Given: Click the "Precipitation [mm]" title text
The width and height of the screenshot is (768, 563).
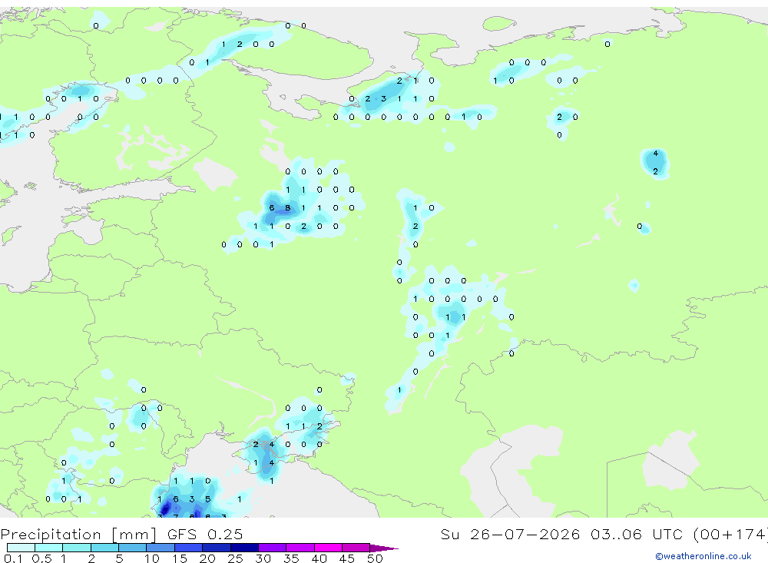Looking at the screenshot, I should click(78, 534).
